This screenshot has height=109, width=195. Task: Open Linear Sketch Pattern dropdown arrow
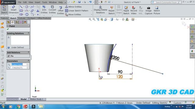[x=91, y=11]
